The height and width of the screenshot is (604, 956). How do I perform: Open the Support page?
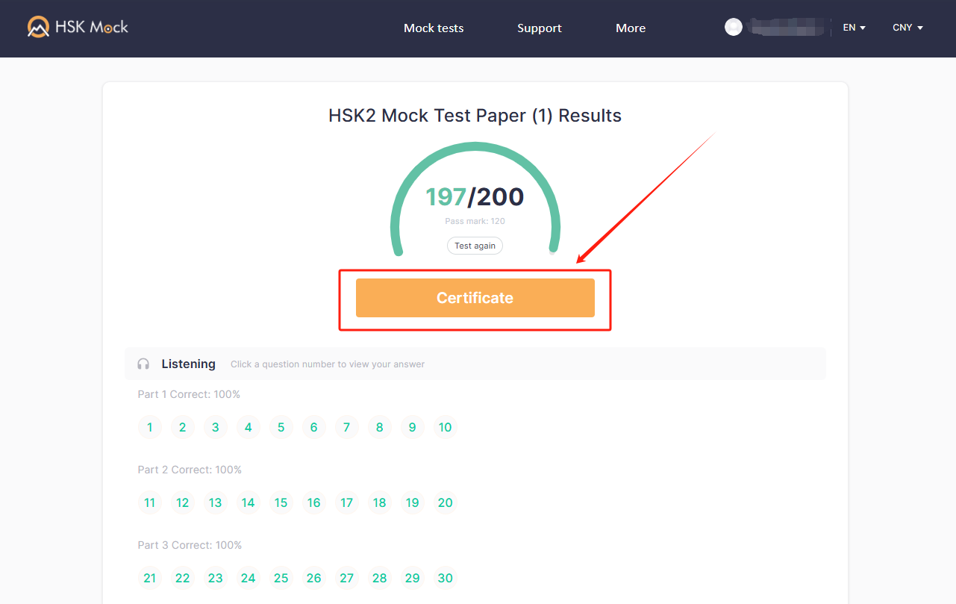point(539,28)
